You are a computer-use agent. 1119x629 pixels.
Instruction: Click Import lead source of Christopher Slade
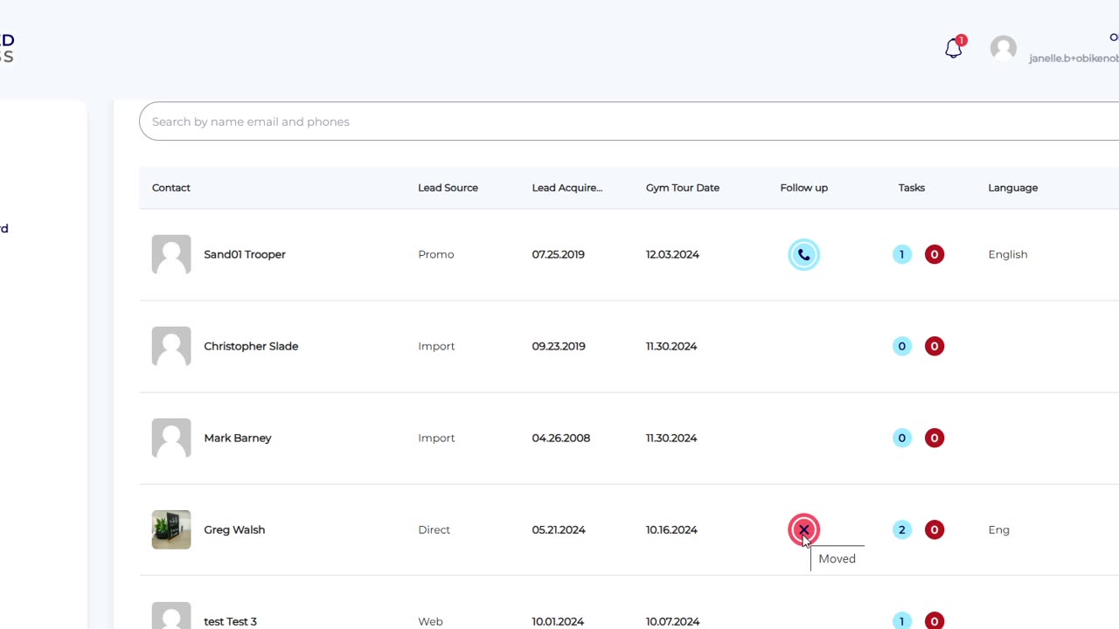point(436,346)
